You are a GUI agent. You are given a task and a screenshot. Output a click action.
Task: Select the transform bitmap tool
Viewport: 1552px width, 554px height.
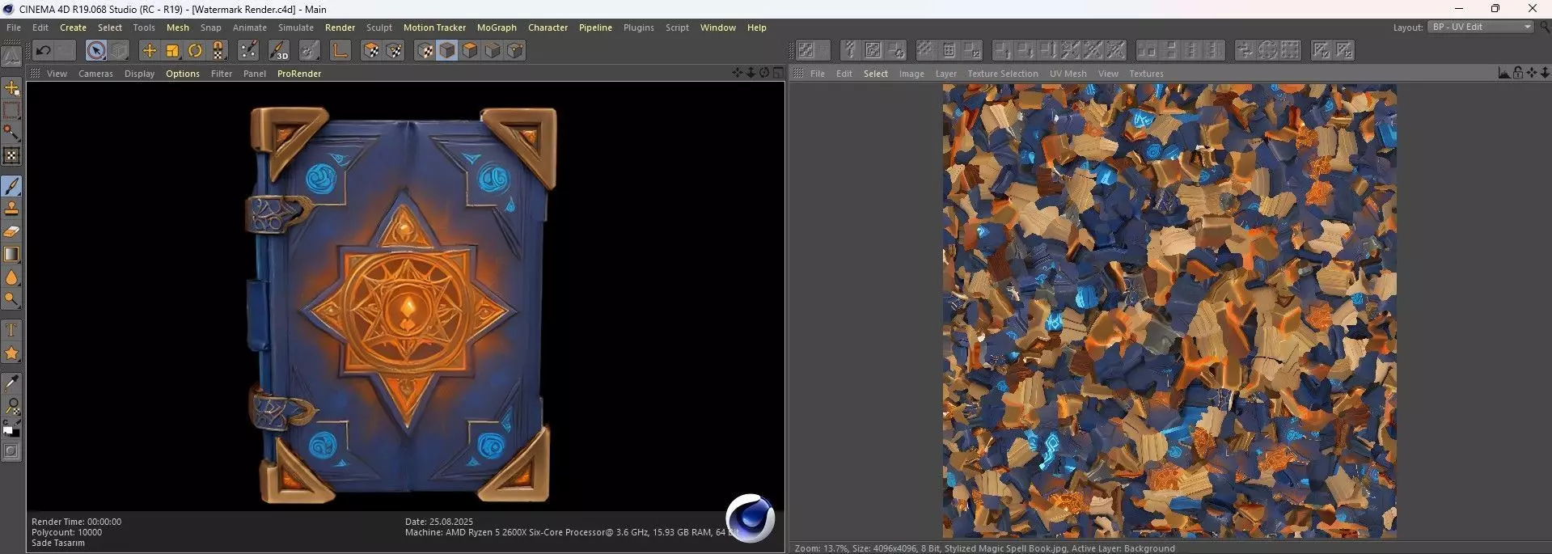[x=11, y=155]
